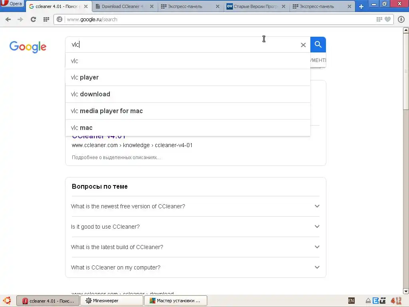Open the Opera menu button
This screenshot has width=409, height=307.
click(12, 4)
